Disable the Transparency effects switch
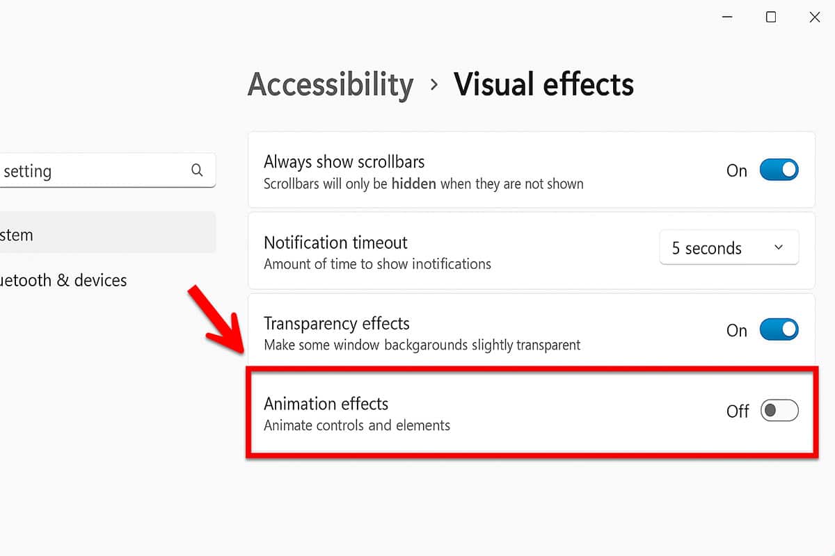 (x=779, y=329)
